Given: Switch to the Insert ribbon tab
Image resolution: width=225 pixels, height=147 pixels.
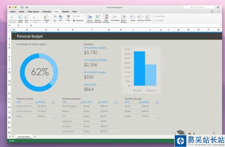Looking at the screenshot, I should [x=21, y=12].
